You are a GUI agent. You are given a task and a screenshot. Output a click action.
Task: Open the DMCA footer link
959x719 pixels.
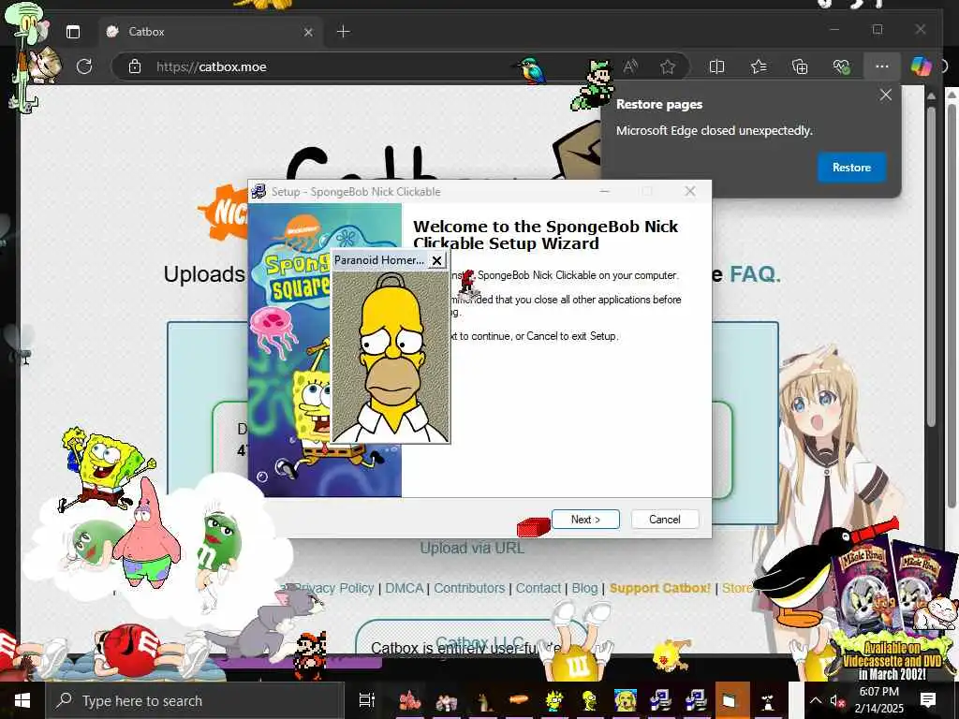(x=405, y=588)
